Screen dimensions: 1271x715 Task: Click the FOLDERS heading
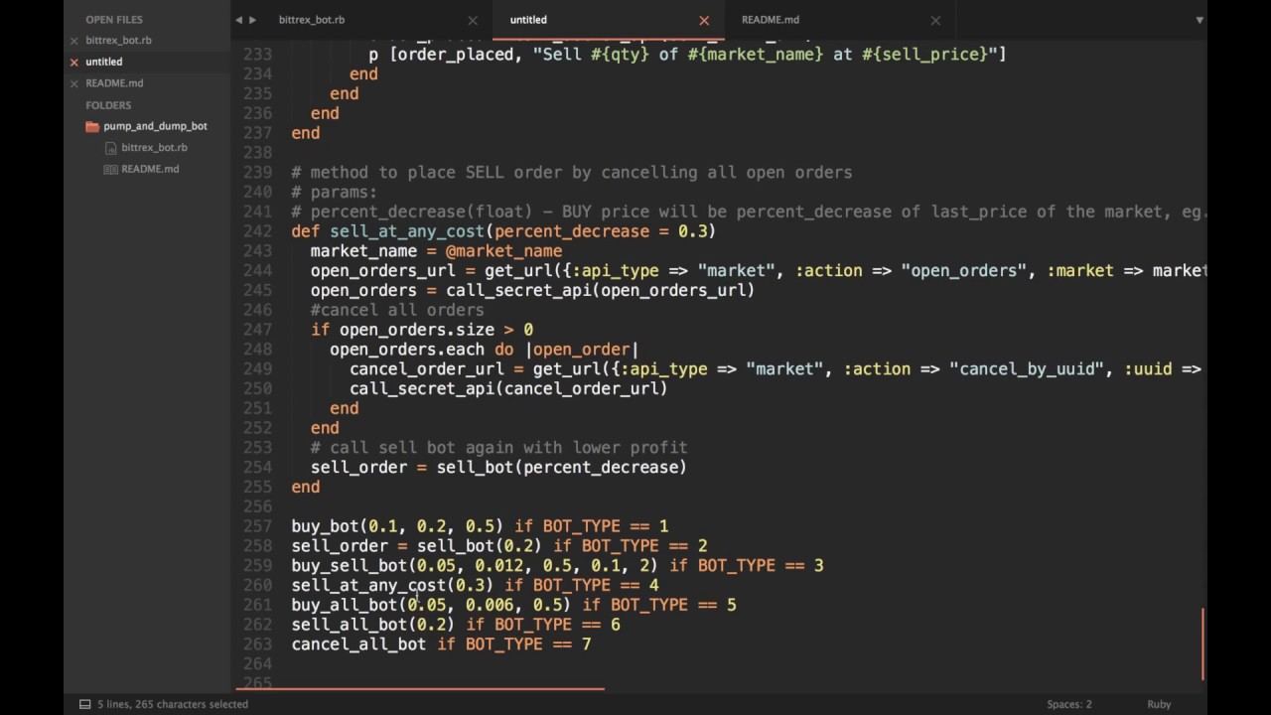[x=108, y=105]
